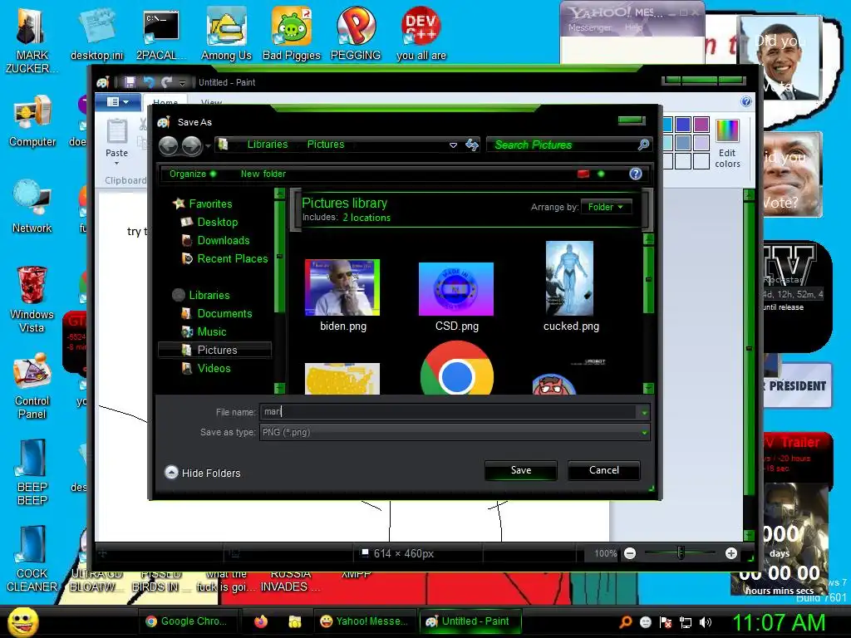Click the Cancel button

604,470
